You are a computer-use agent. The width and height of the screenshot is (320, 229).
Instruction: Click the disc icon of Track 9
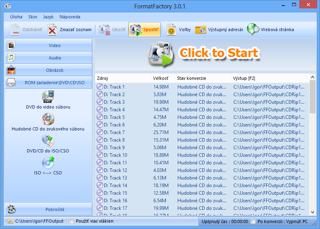(100, 147)
